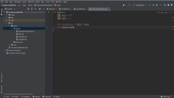Start debugging with the bug icon
Viewport: 174px width, 98px height.
pyautogui.click(x=153, y=5)
